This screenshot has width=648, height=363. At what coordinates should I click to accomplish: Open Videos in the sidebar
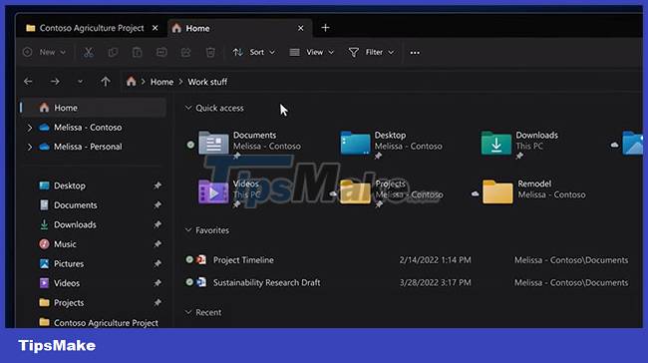tap(67, 283)
